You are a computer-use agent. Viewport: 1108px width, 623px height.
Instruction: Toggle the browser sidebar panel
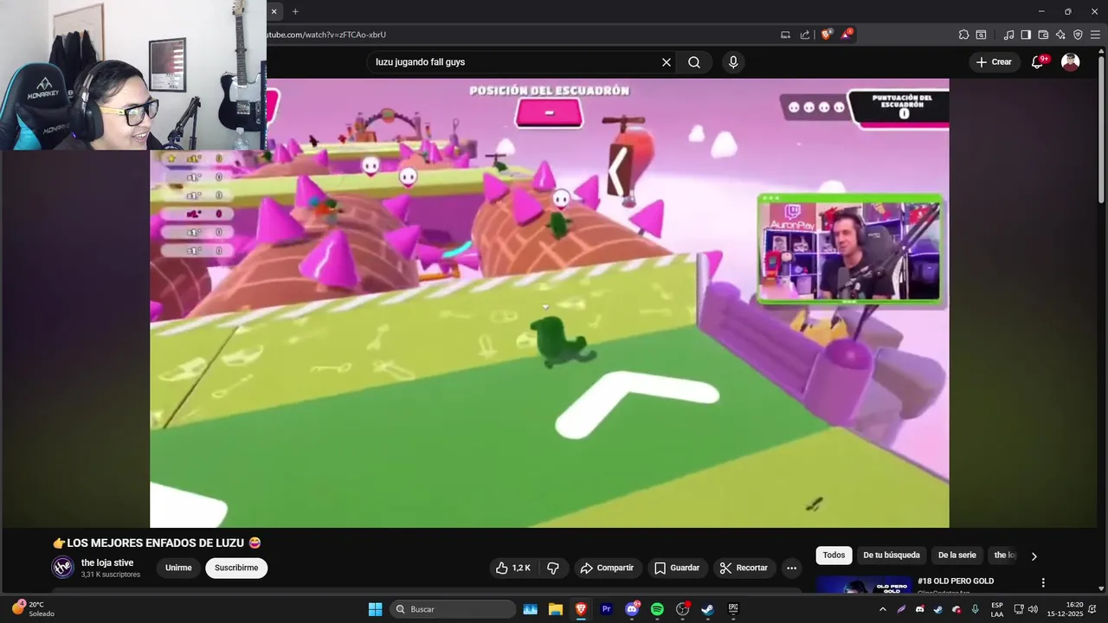coord(1026,35)
